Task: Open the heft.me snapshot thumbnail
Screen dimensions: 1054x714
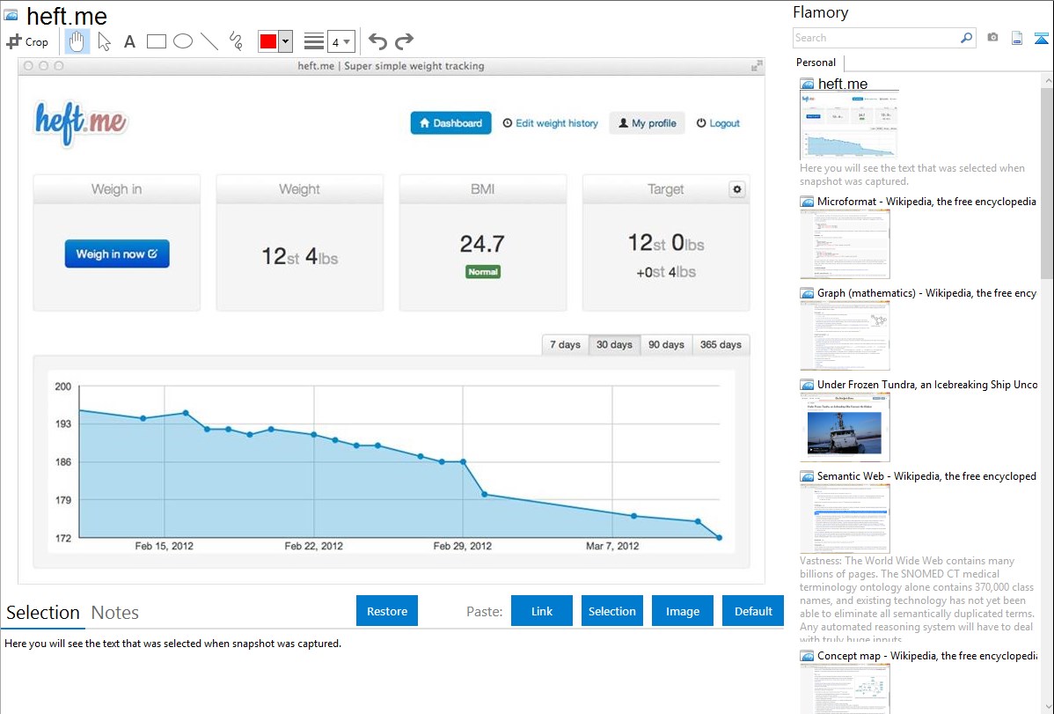Action: [849, 126]
